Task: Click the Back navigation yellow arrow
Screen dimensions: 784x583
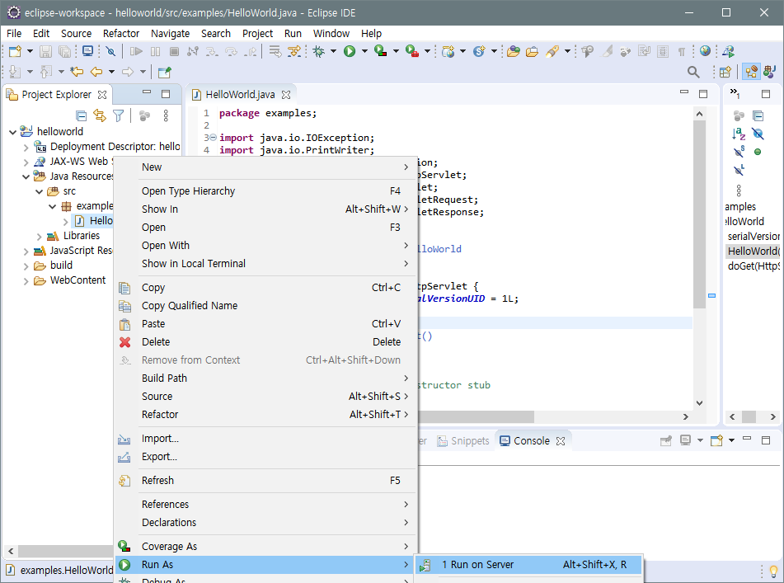Action: (96, 72)
